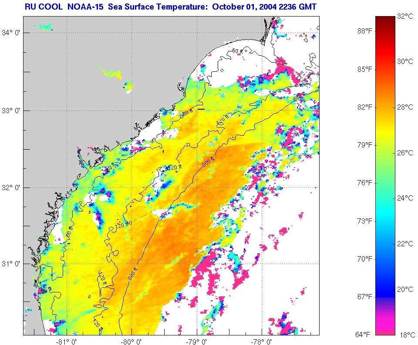Click the 20°C colorbar label
This screenshot has height=345, width=418.
click(405, 289)
